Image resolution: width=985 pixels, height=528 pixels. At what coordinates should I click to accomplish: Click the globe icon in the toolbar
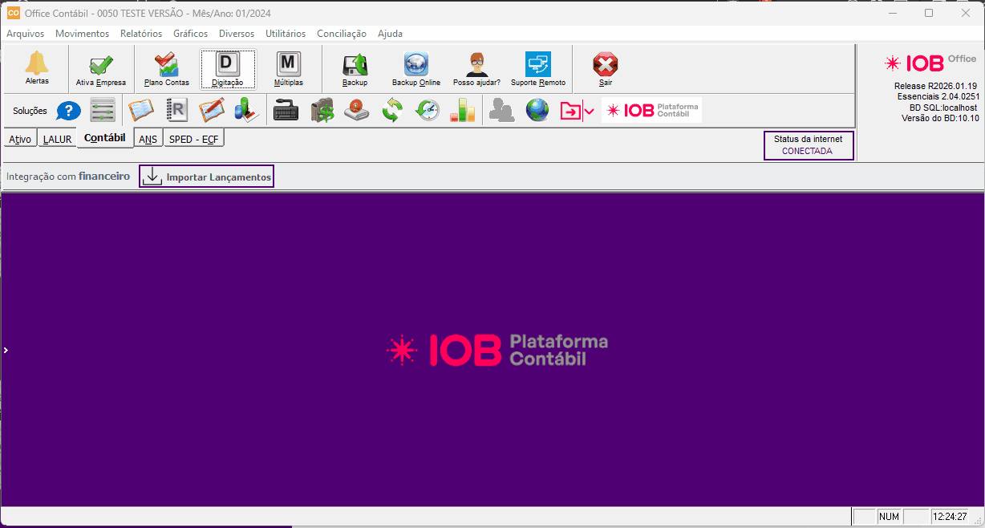pos(537,111)
